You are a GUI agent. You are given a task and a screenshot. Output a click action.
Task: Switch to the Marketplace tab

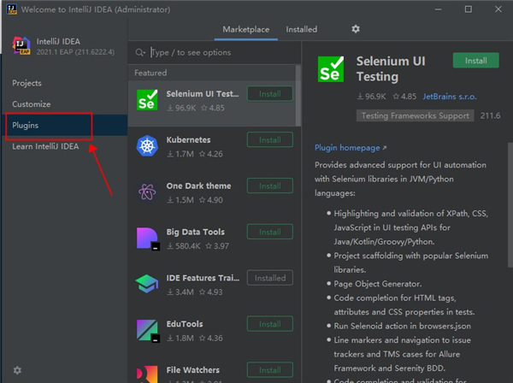[245, 29]
